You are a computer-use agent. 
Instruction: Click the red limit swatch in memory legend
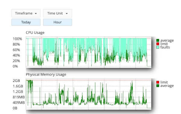click(x=158, y=82)
